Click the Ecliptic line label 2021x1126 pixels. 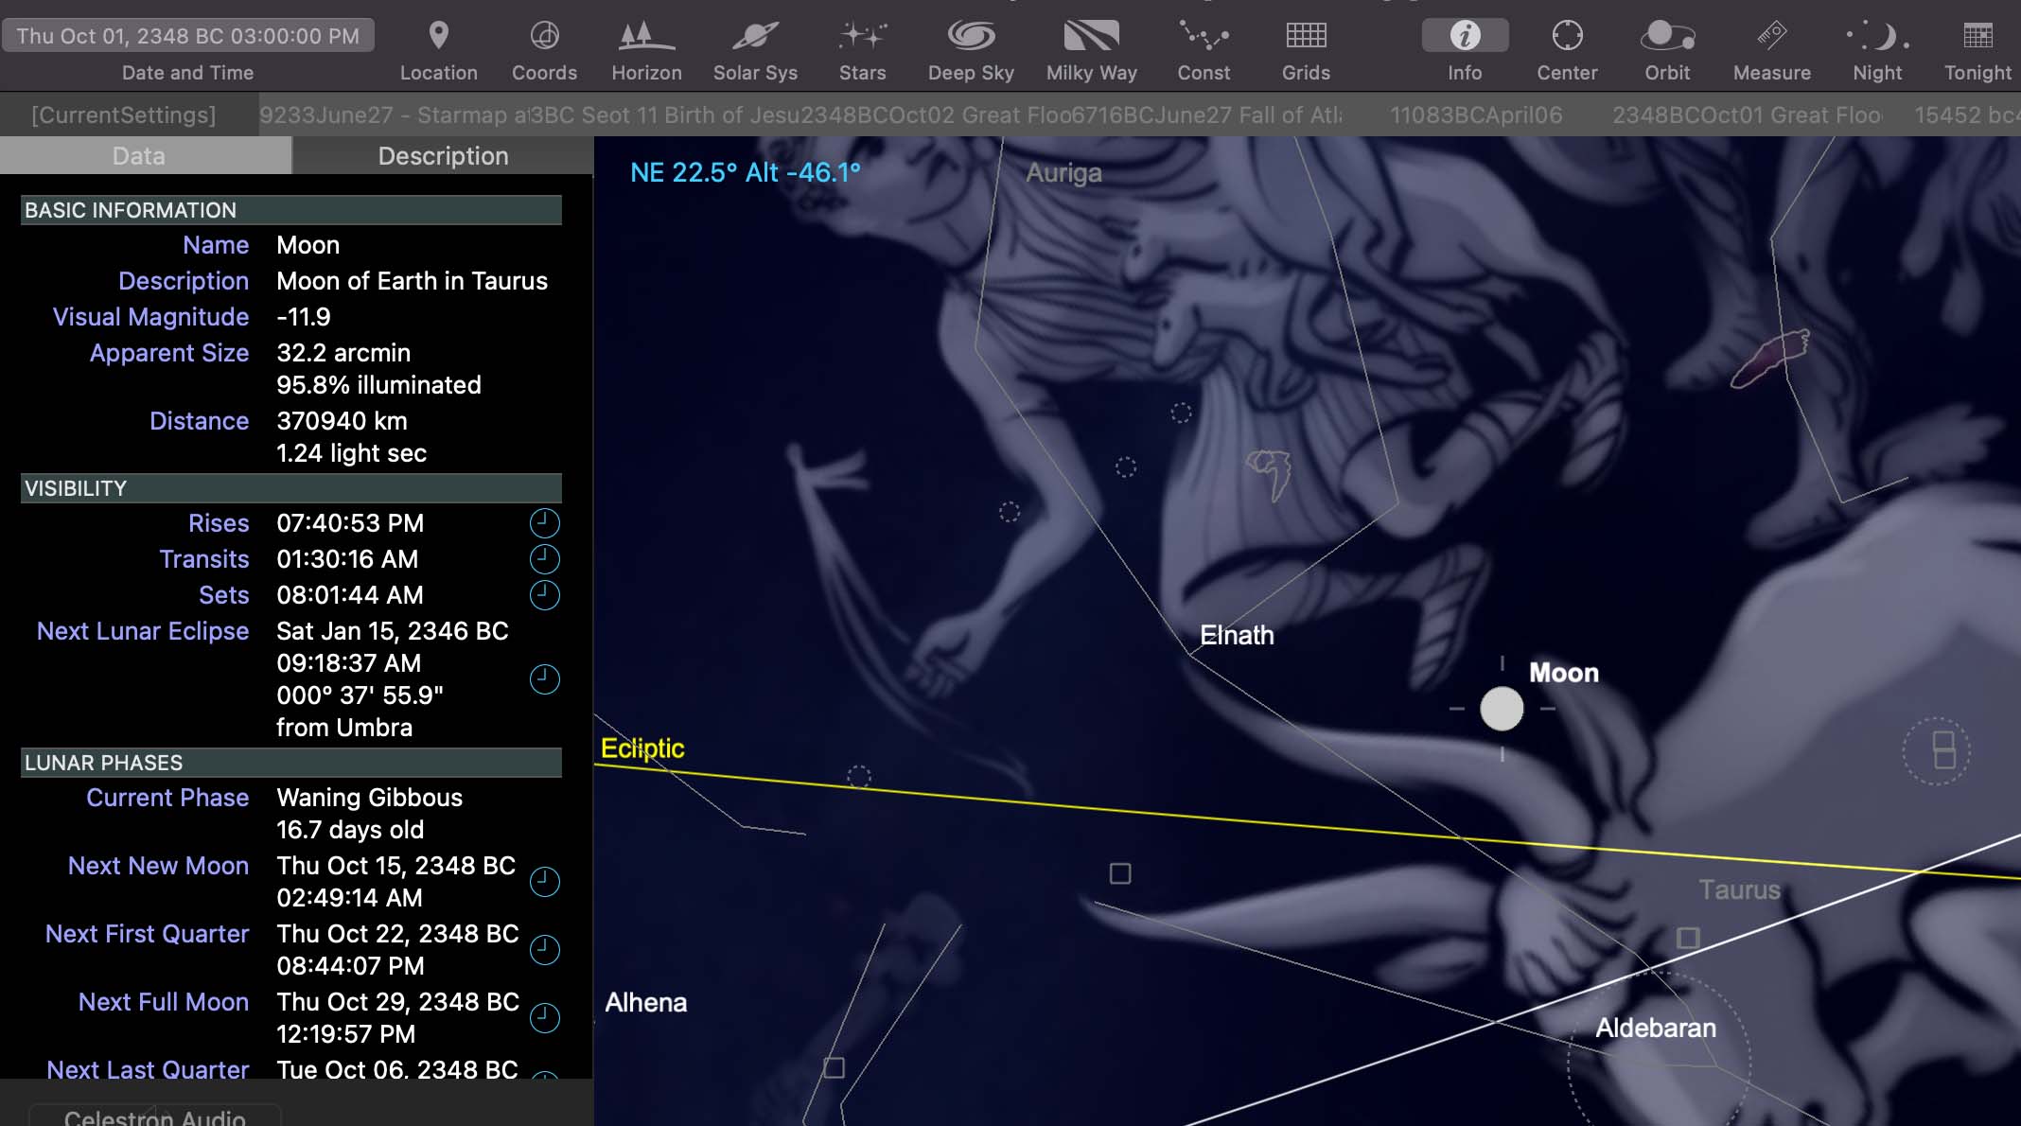[x=642, y=748]
